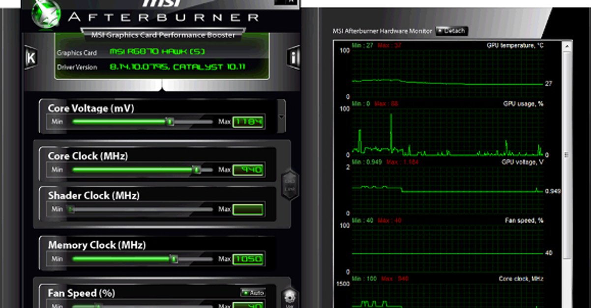Click the Shader Clock slider handle
Screen dimensions: 591x308
coord(71,209)
